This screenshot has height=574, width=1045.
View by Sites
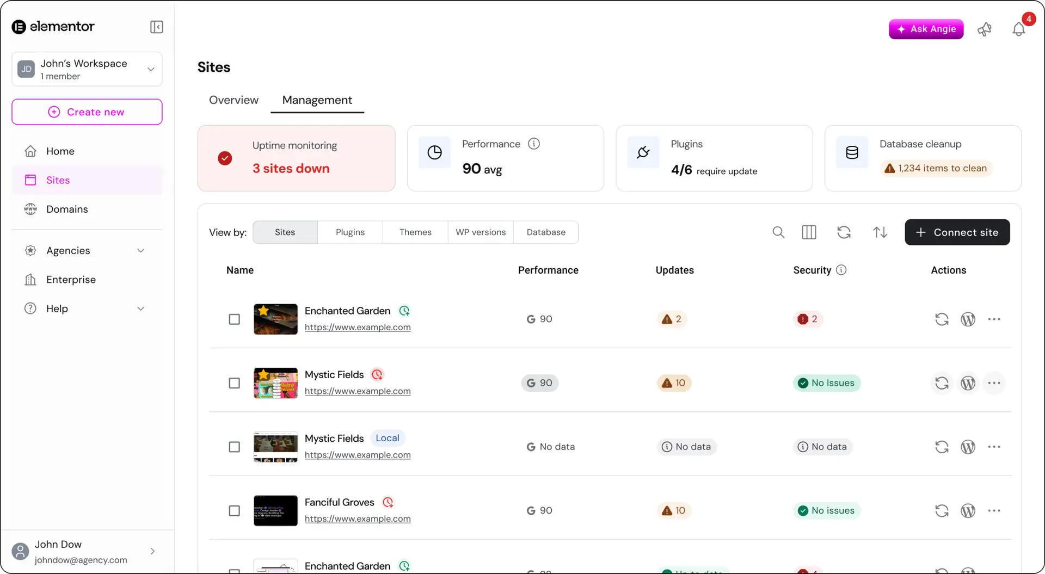pos(285,232)
